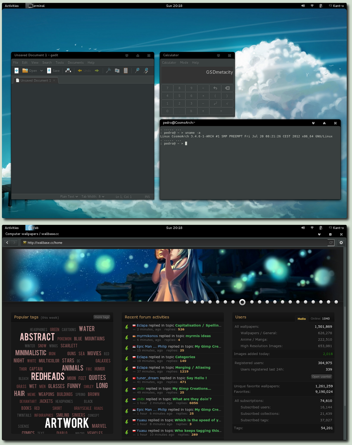The image size is (352, 445).
Task: Click the calculator divide key
Action: pos(203,88)
